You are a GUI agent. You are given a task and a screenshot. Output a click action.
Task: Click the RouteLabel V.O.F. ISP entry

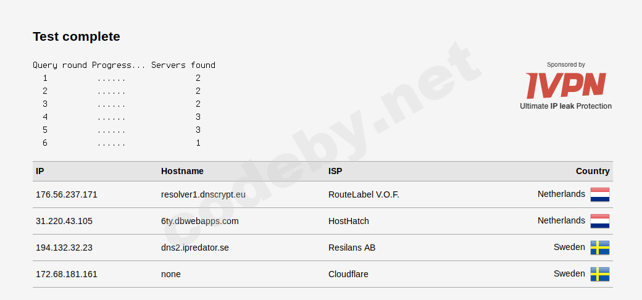(364, 194)
